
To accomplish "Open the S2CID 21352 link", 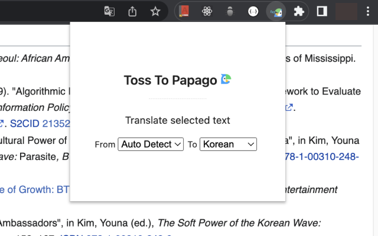I will (40, 123).
